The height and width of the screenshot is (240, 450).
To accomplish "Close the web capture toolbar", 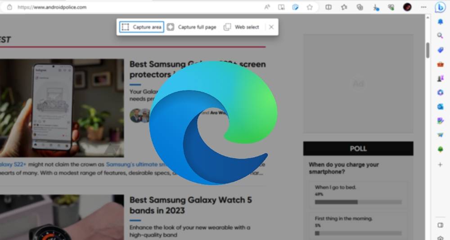I will [x=271, y=27].
